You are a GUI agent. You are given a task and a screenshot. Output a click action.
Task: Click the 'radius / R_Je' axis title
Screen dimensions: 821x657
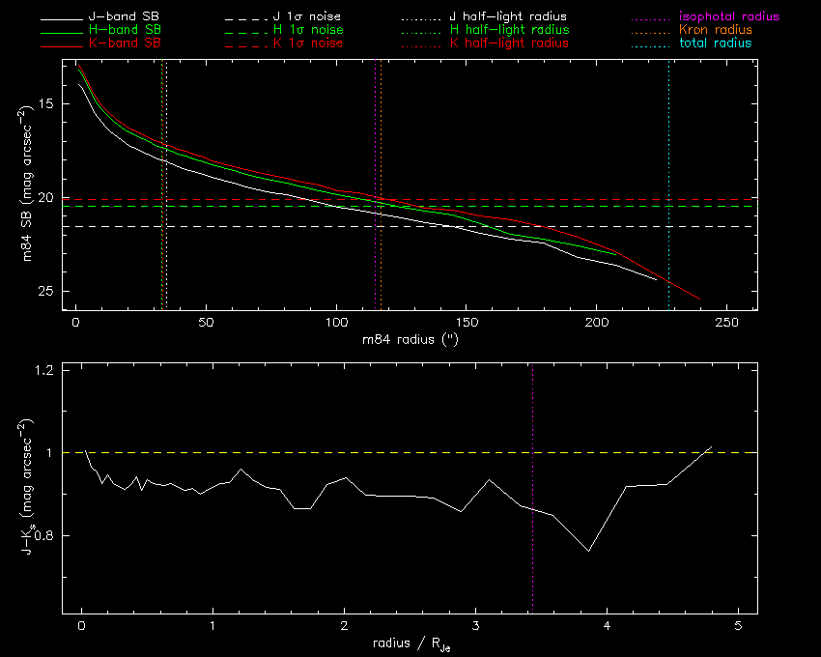(x=410, y=643)
